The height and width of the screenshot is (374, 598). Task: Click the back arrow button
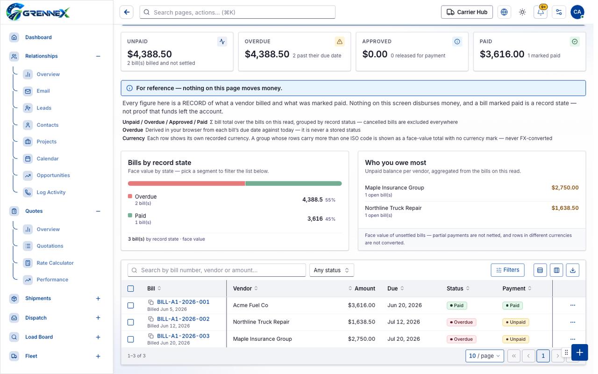click(127, 12)
